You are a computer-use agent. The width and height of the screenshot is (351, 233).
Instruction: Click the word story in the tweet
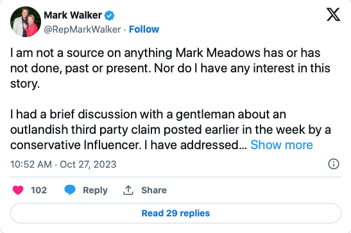[25, 84]
